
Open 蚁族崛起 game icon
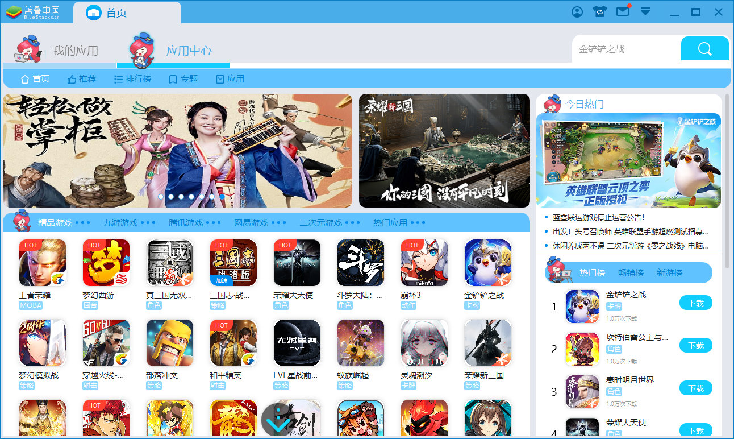coord(361,343)
